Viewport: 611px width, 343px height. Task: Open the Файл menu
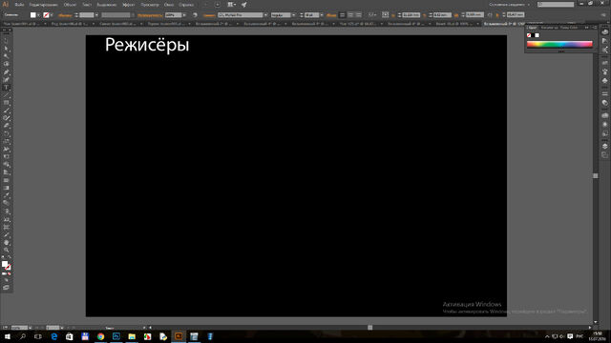click(19, 5)
